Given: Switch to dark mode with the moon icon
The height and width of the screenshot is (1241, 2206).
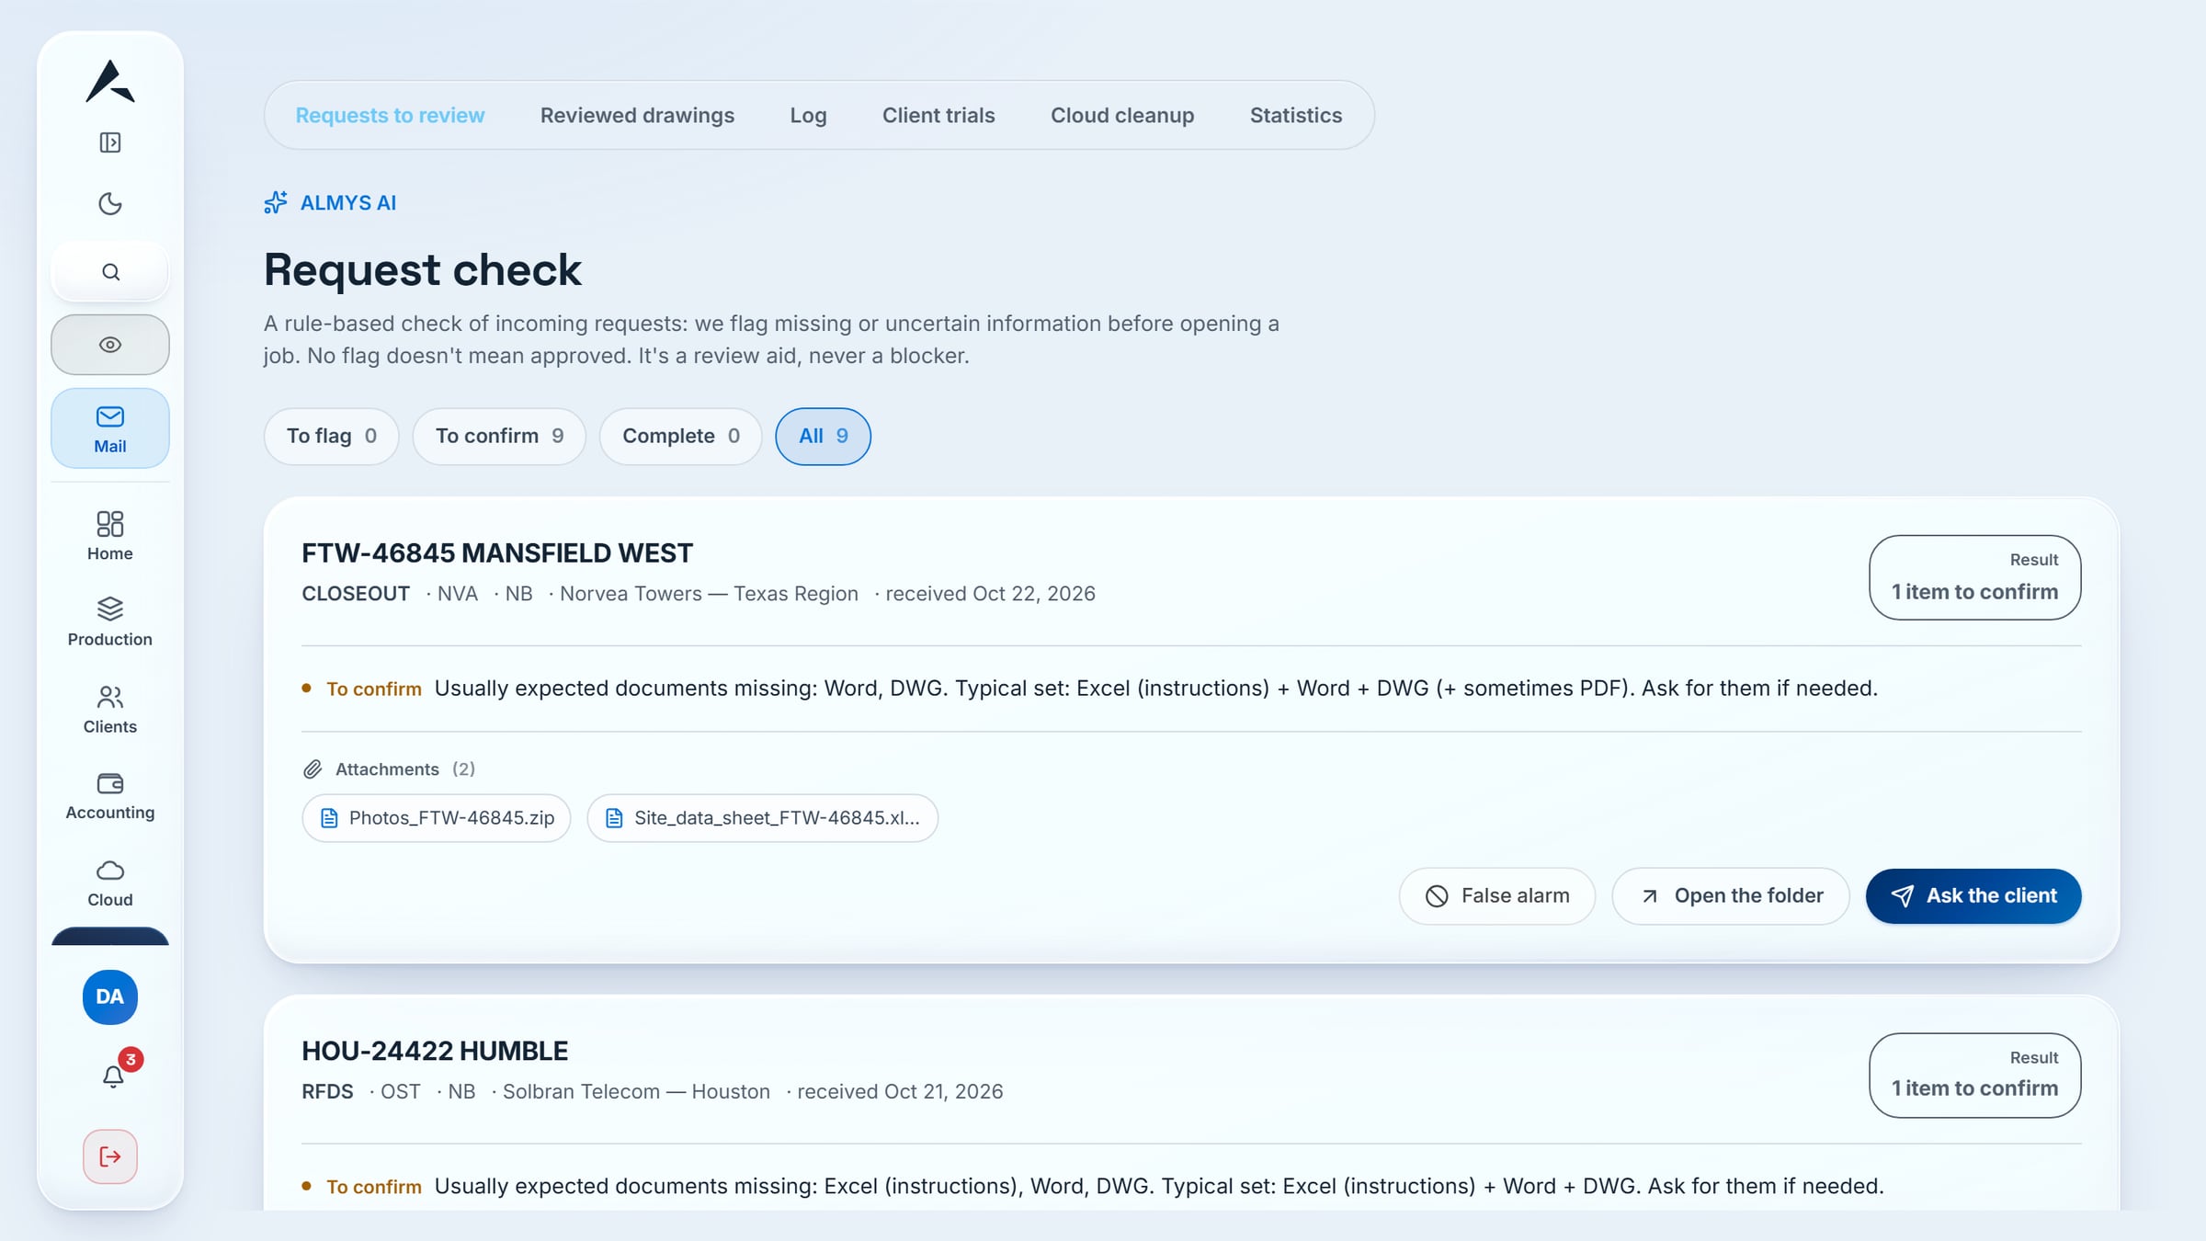Looking at the screenshot, I should [110, 203].
